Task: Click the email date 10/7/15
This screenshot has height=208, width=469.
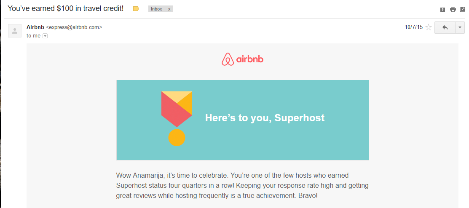Action: [x=413, y=27]
